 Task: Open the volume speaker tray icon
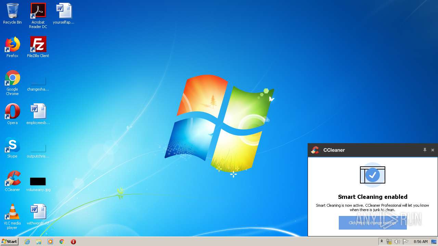pos(397,242)
